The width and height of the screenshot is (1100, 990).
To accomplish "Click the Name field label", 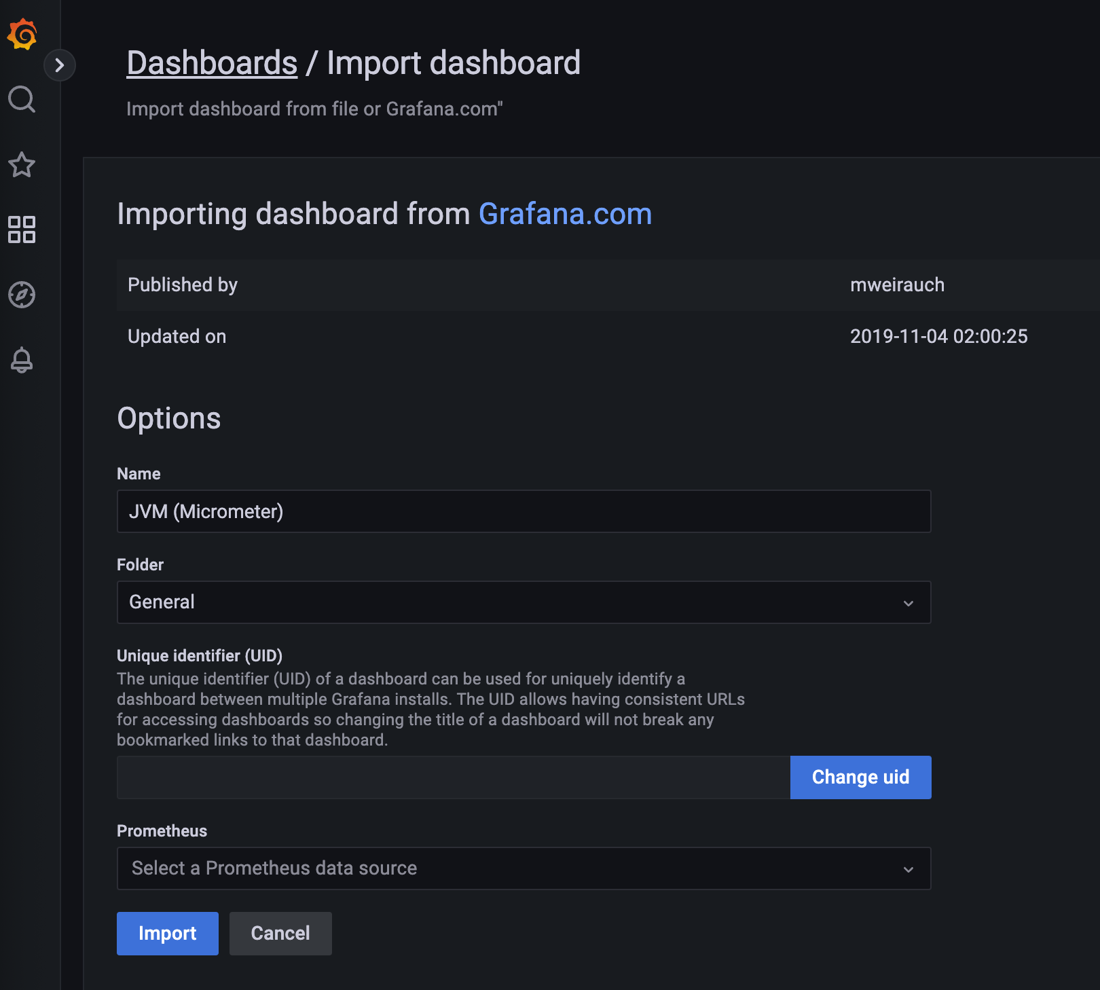I will pos(139,473).
